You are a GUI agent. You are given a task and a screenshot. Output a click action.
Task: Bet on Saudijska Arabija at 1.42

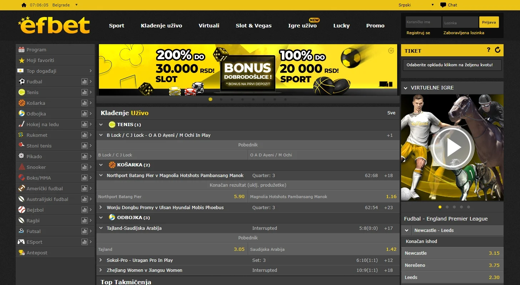[324, 249]
